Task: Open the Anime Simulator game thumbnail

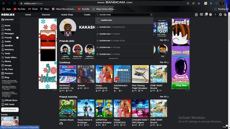Action: 104,108
